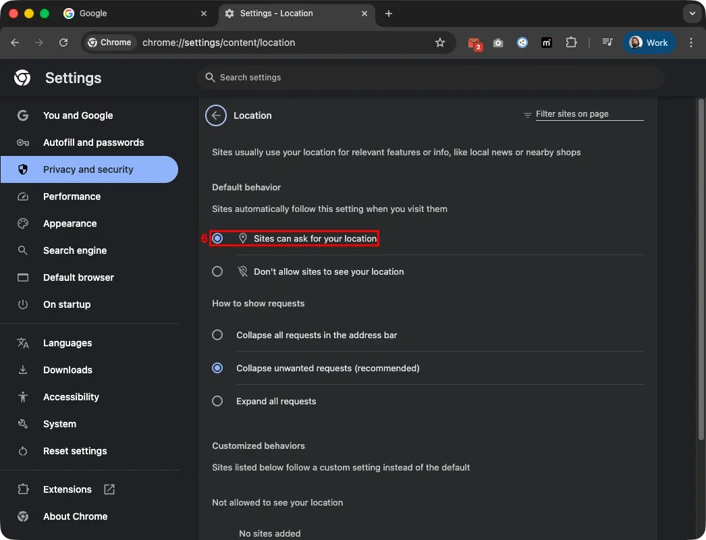The image size is (706, 540).
Task: Open Search engine settings
Action: (90, 250)
